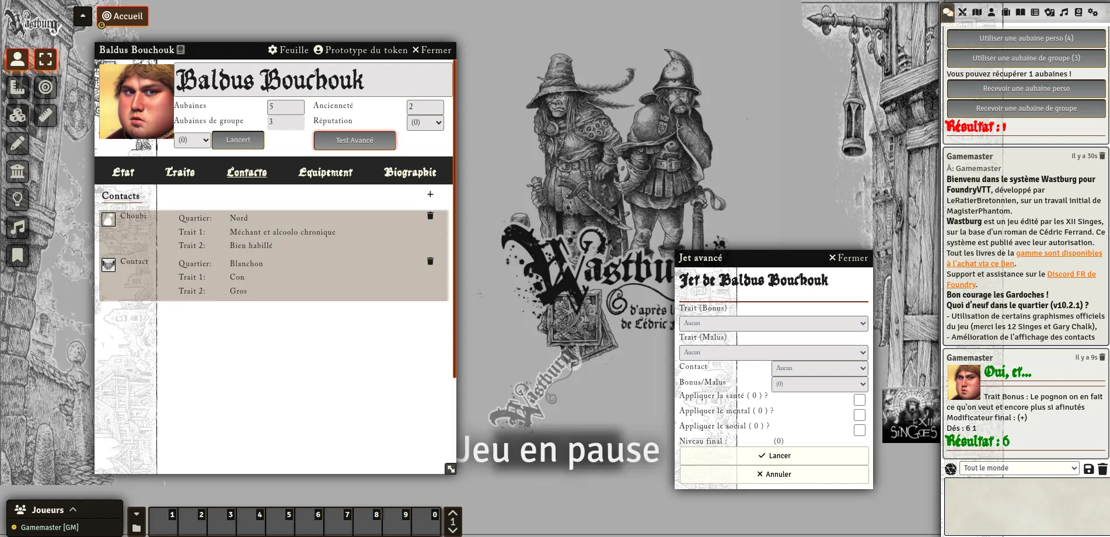Open Prototype du token settings
Image resolution: width=1110 pixels, height=537 pixels.
(x=361, y=50)
